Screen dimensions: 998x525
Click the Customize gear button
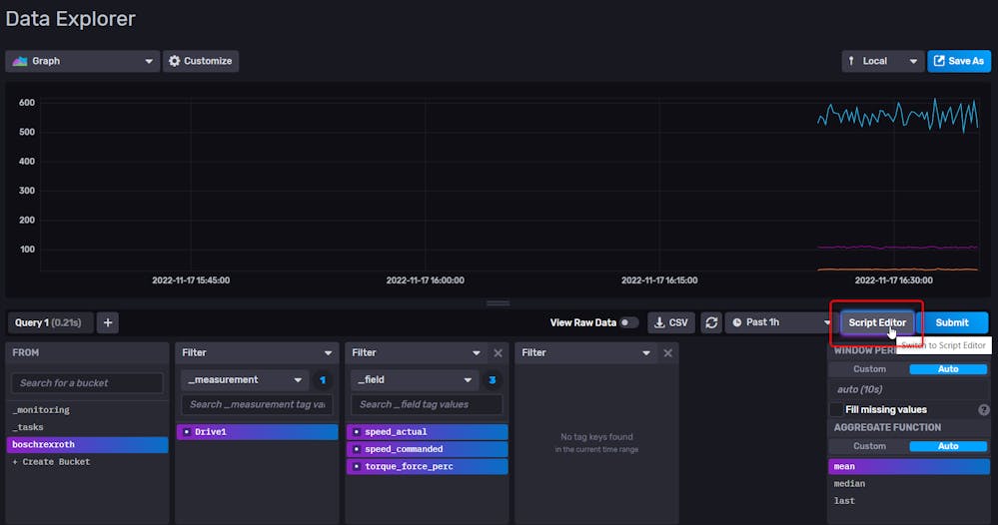(x=201, y=61)
